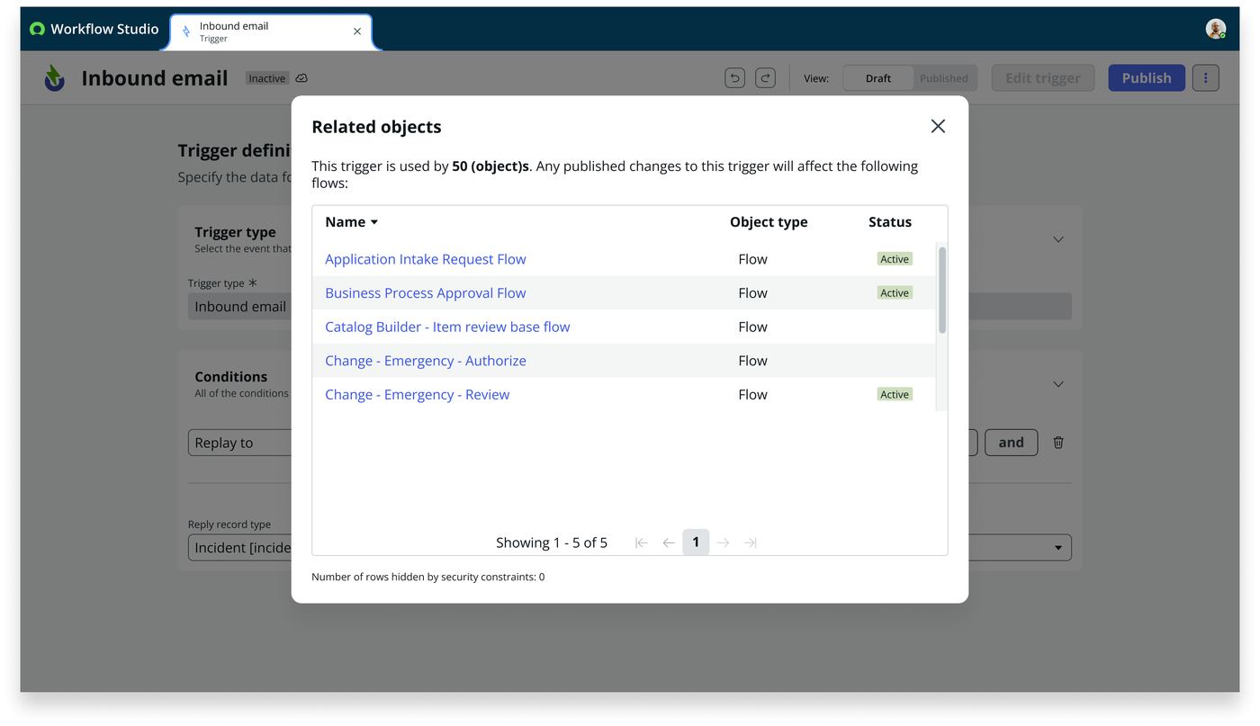
Task: Close the Inbound email tab
Action: coord(357,31)
